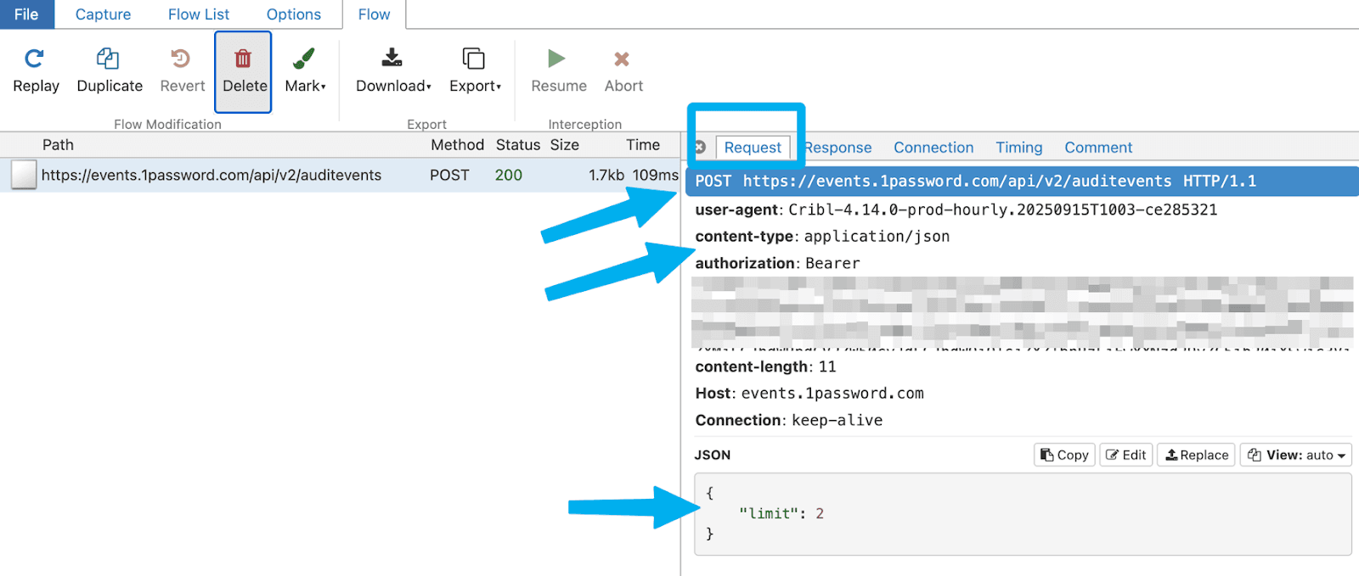Open the View: auto dropdown
Image resolution: width=1359 pixels, height=576 pixels.
[x=1296, y=455]
